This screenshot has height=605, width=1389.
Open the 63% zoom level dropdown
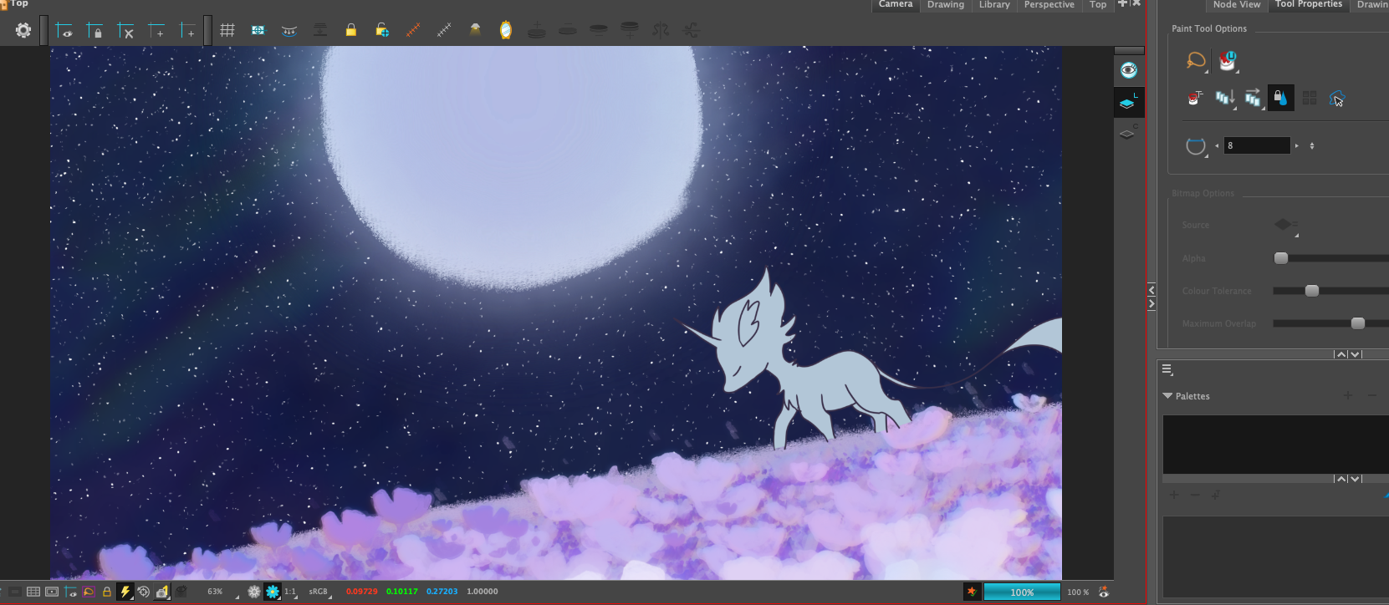coord(222,592)
